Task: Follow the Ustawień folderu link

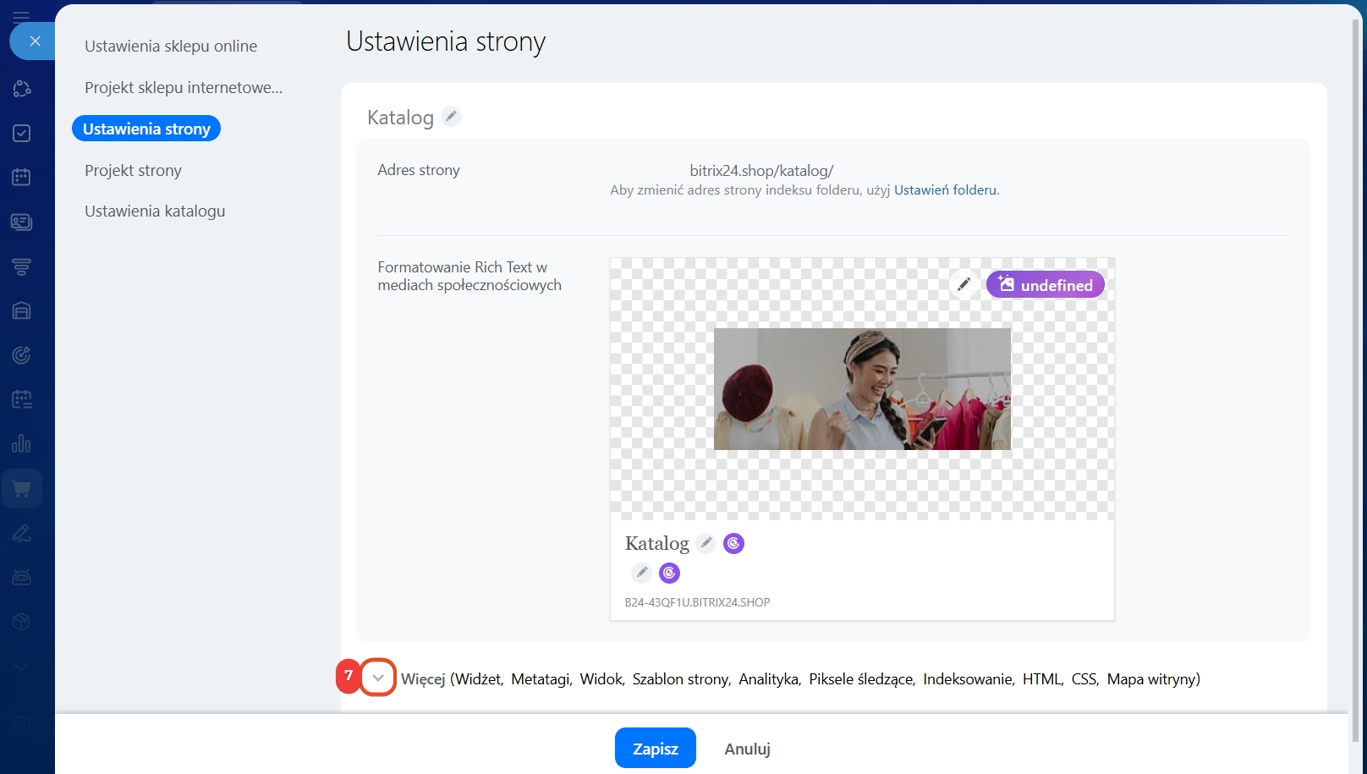Action: pos(945,190)
